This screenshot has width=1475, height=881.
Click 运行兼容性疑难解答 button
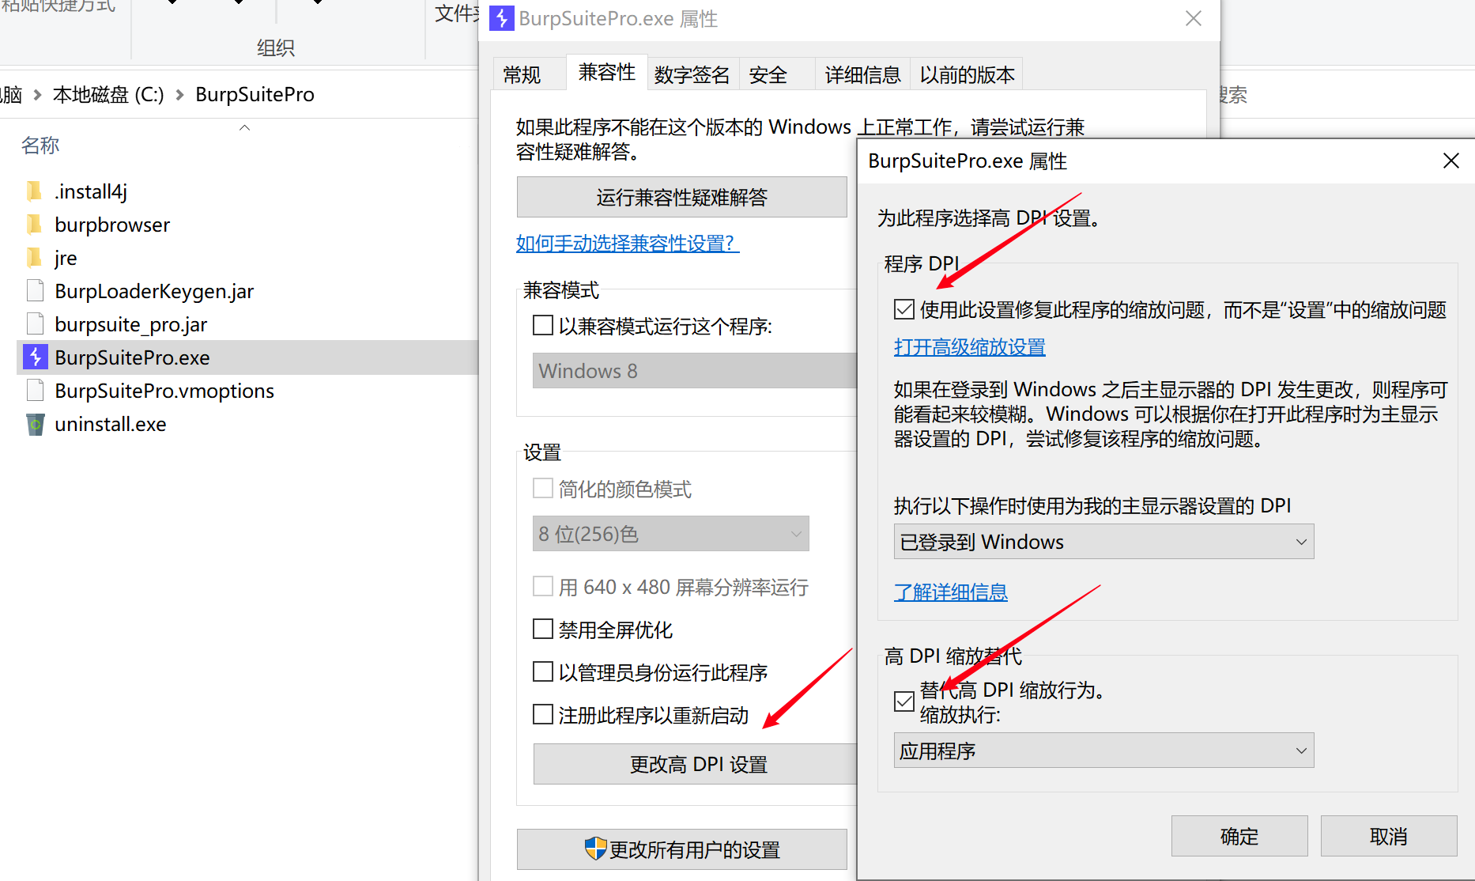click(x=681, y=197)
